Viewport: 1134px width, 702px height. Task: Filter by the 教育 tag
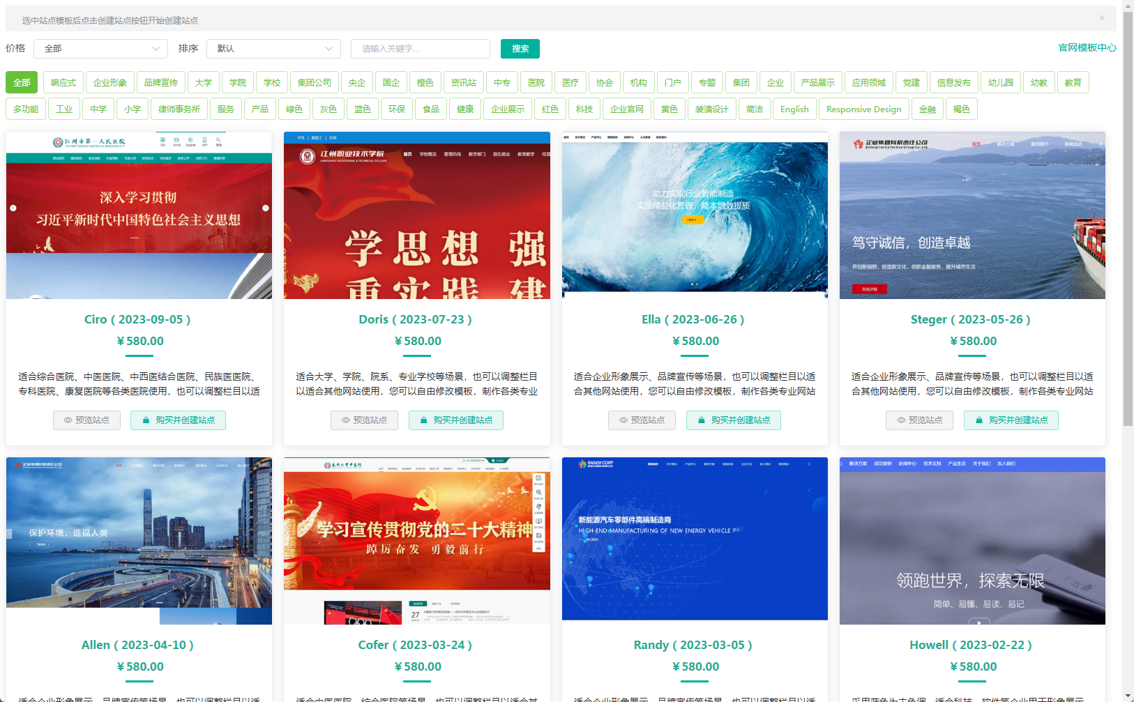(1073, 82)
